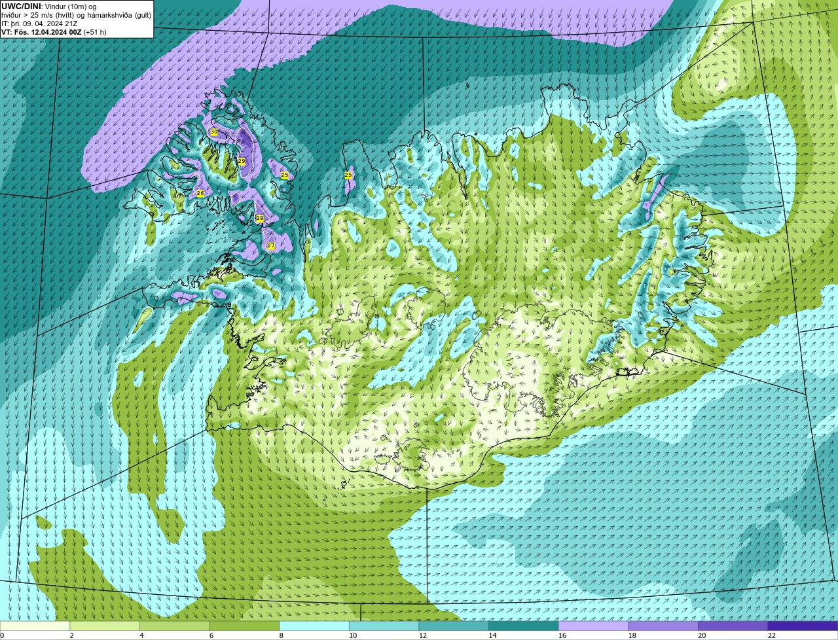Click the valid time 'VT: Fös. 12.04.2024 00Z'
This screenshot has width=838, height=640.
[41, 32]
